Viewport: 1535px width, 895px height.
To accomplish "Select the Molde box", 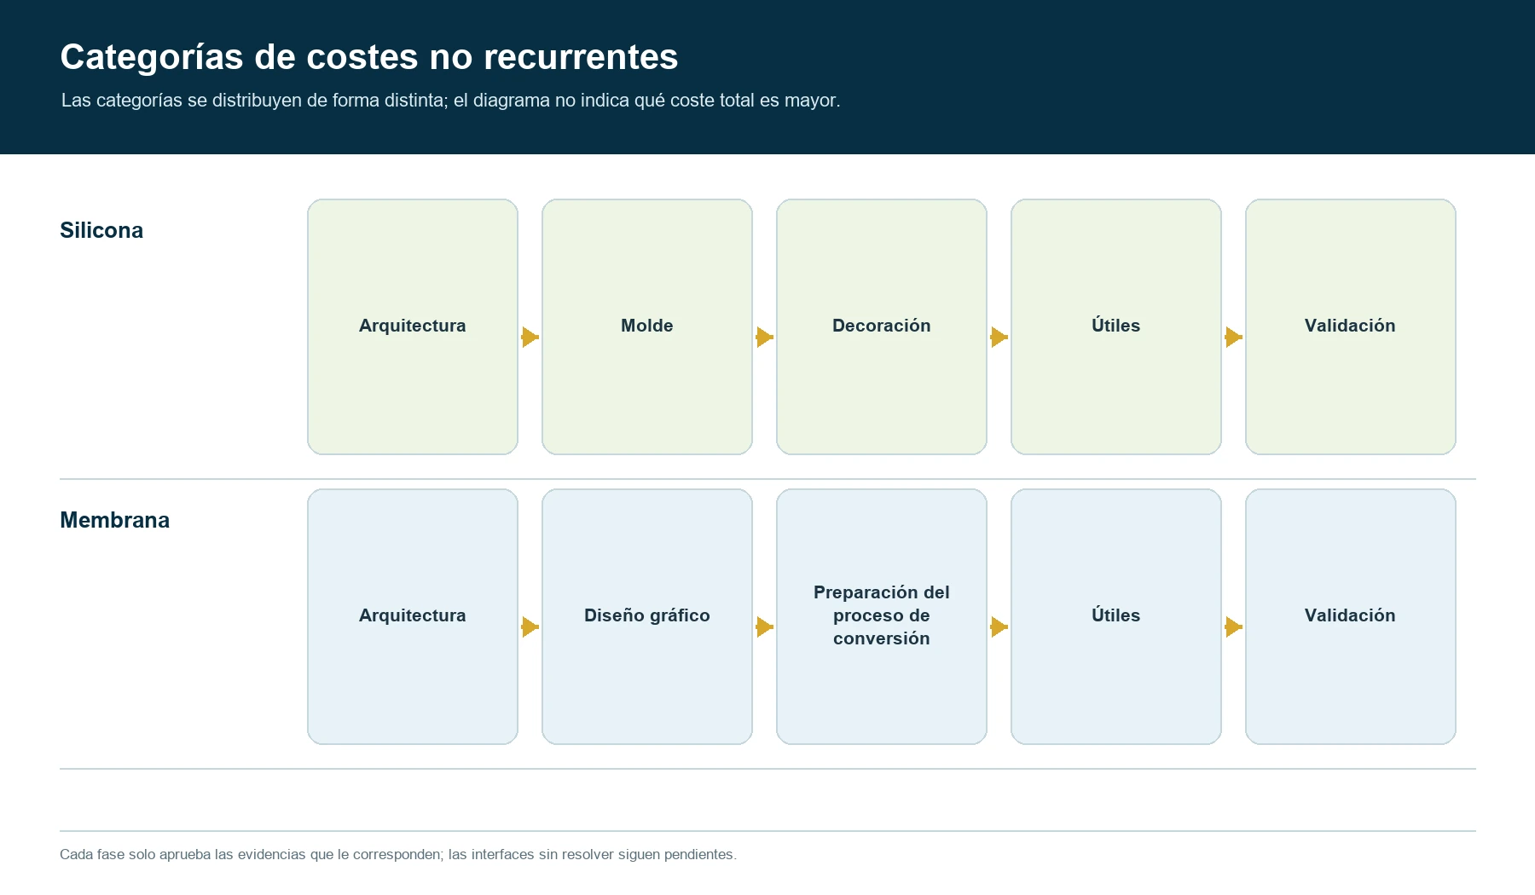I will 647,326.
